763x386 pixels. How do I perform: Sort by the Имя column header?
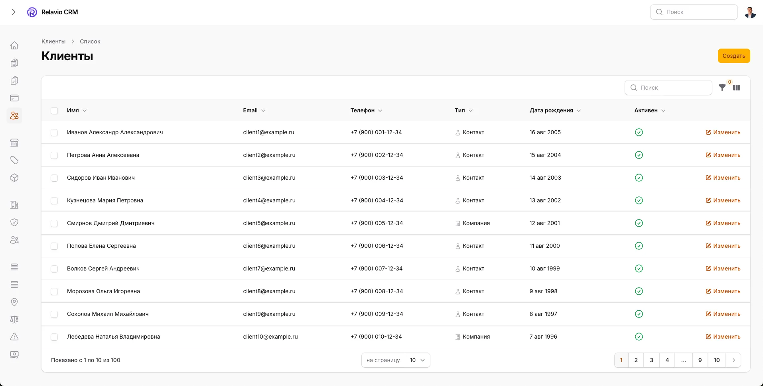[x=77, y=110]
